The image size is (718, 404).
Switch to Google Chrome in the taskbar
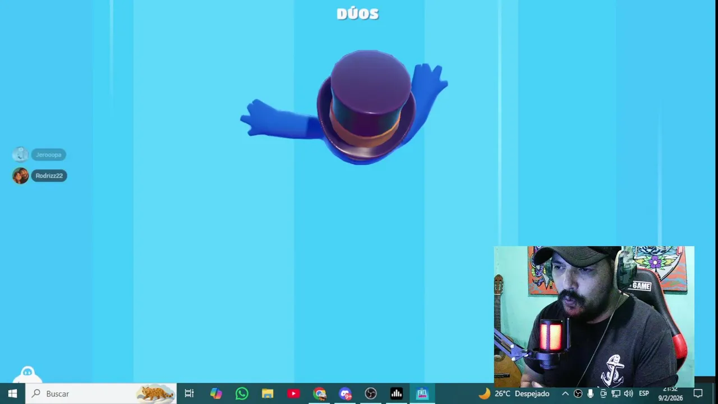[319, 393]
